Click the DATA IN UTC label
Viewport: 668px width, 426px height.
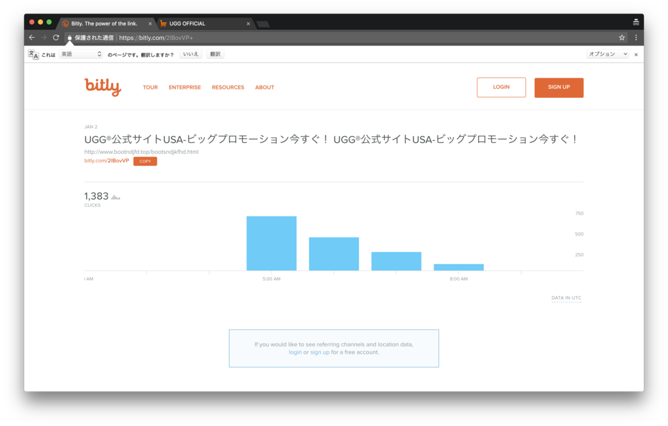tap(566, 297)
